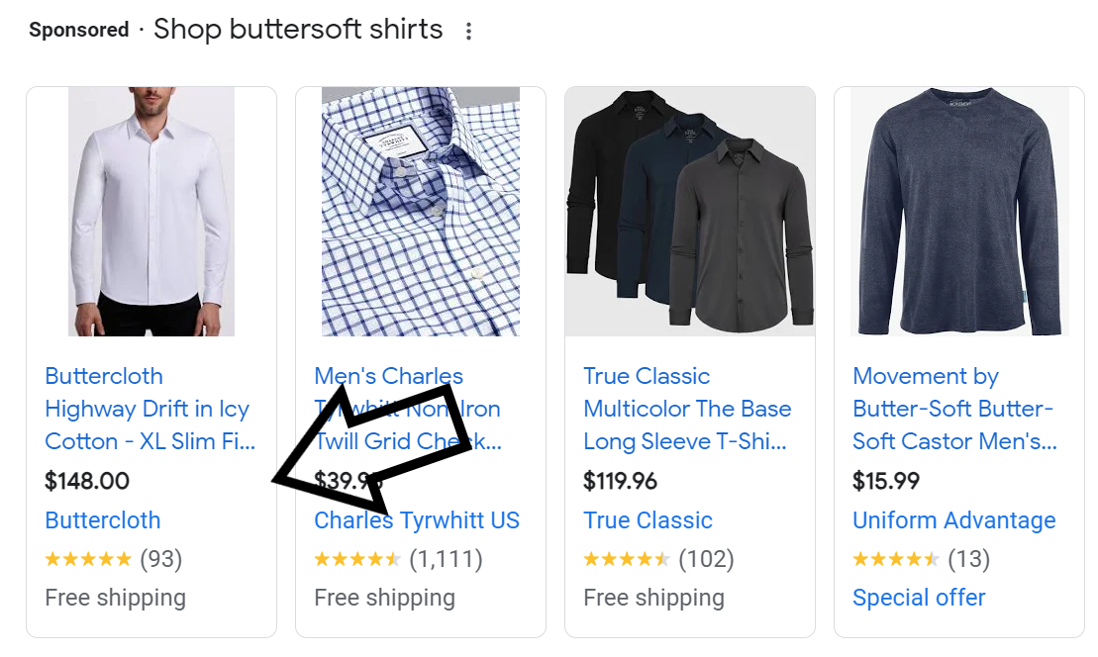This screenshot has width=1098, height=657.
Task: Visit the Charles Tyrwhitt US store link
Action: [417, 520]
